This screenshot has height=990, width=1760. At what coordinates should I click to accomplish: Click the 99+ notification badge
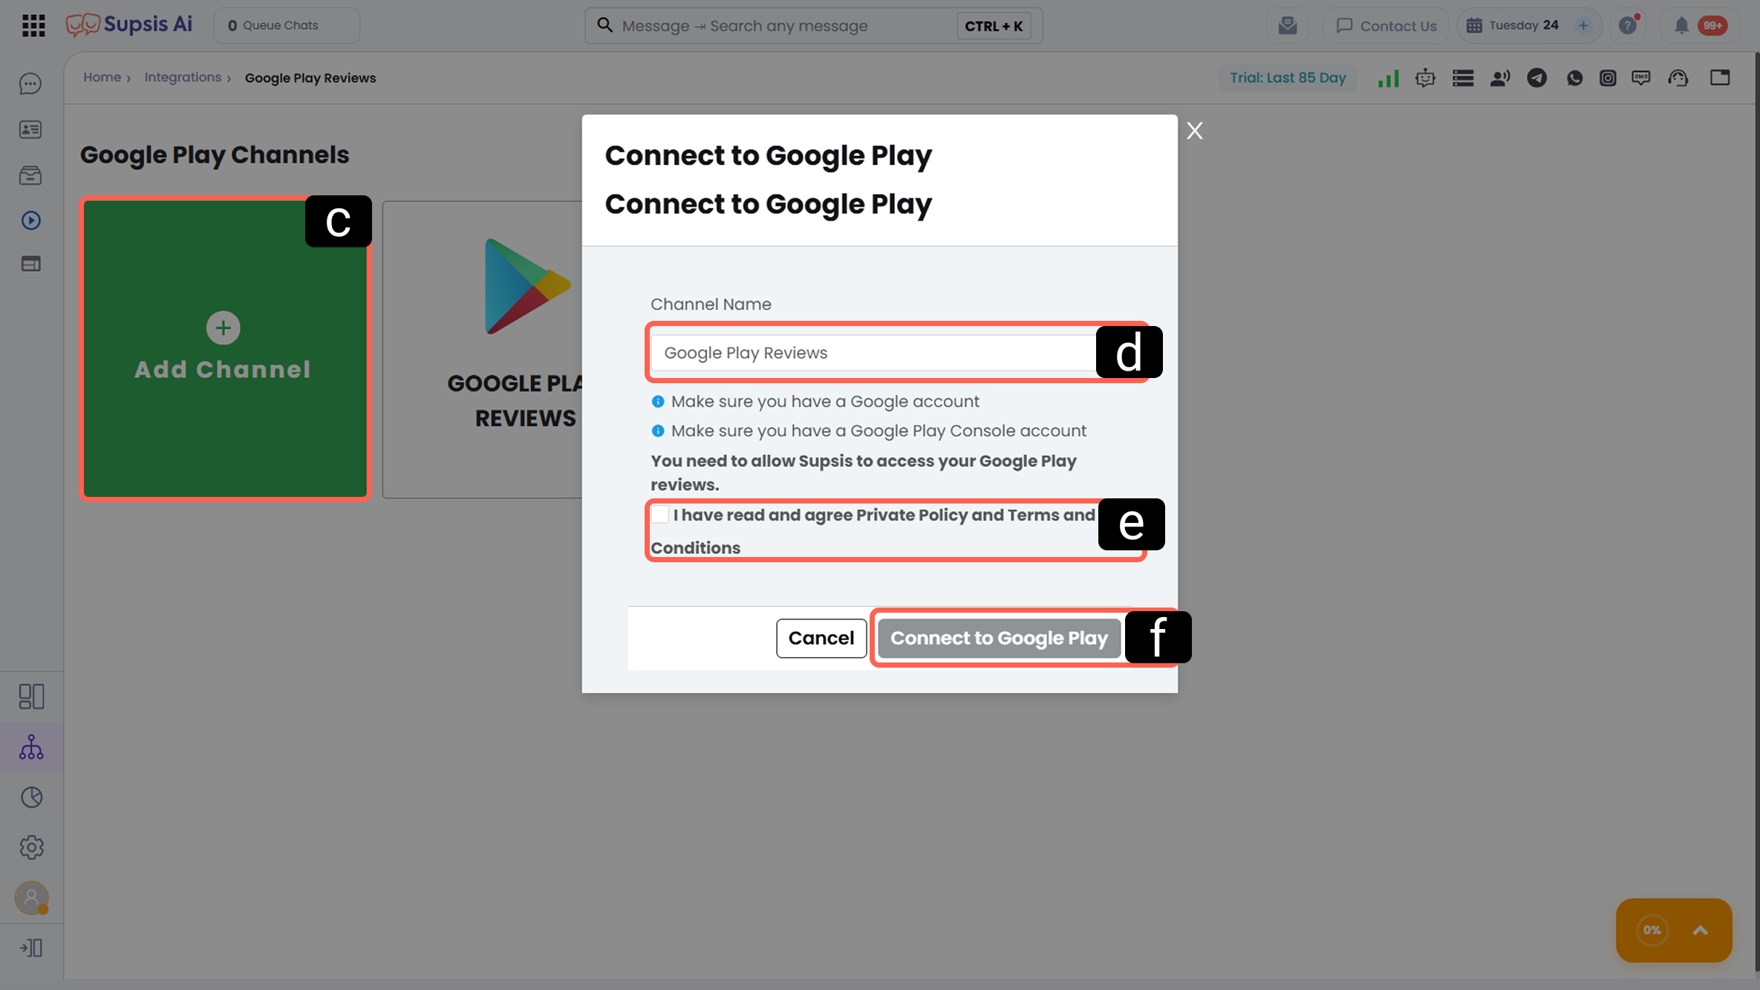pyautogui.click(x=1712, y=26)
